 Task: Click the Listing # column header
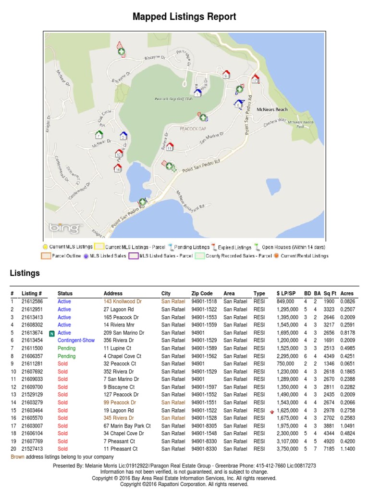point(32,293)
